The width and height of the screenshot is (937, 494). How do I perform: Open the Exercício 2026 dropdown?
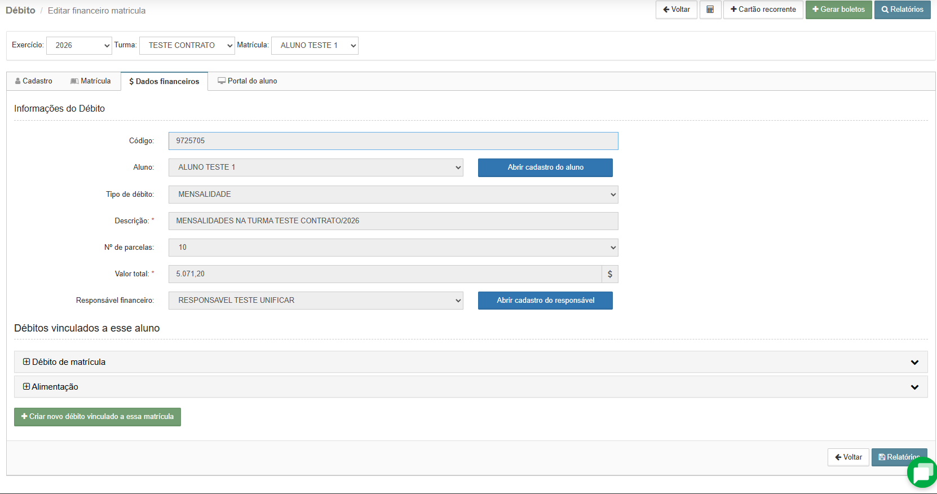pos(79,46)
